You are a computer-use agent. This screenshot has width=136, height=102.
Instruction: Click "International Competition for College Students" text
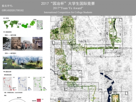[x=68, y=12]
